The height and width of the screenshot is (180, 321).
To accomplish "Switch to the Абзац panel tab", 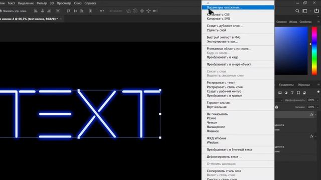I will pyautogui.click(x=293, y=22).
